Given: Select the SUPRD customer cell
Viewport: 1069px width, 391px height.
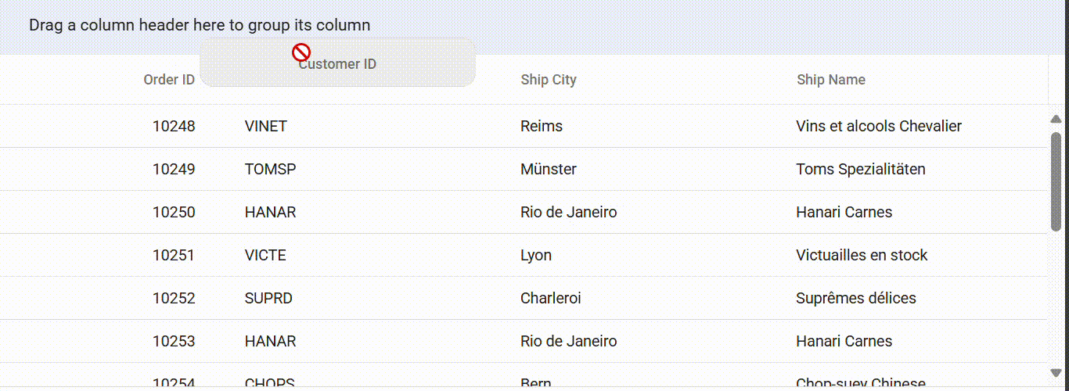Looking at the screenshot, I should 268,298.
